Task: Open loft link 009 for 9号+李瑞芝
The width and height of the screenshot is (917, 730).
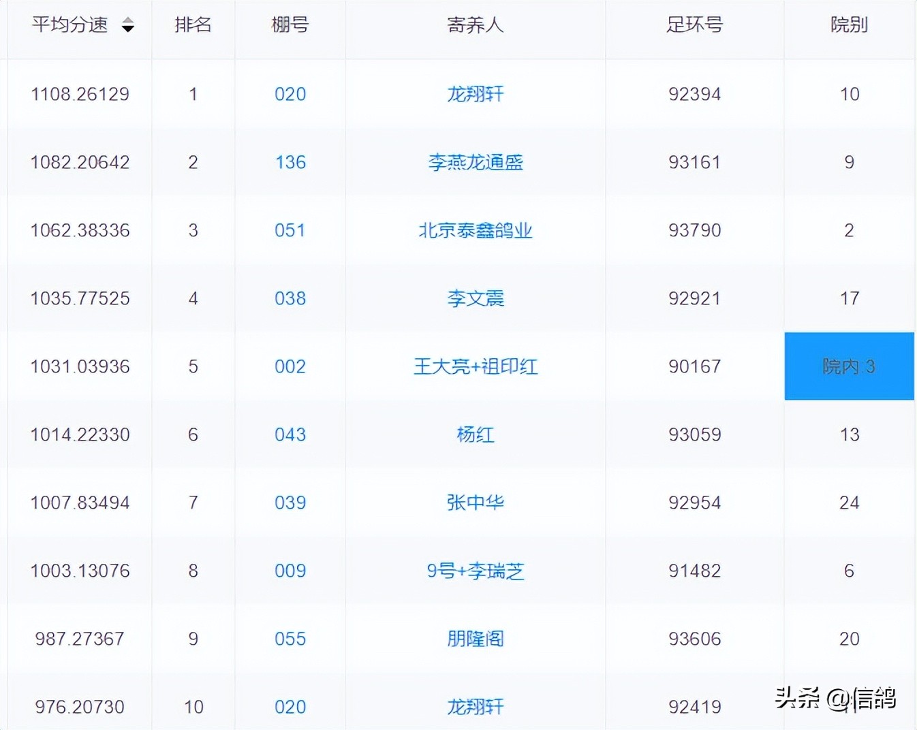Action: 290,571
